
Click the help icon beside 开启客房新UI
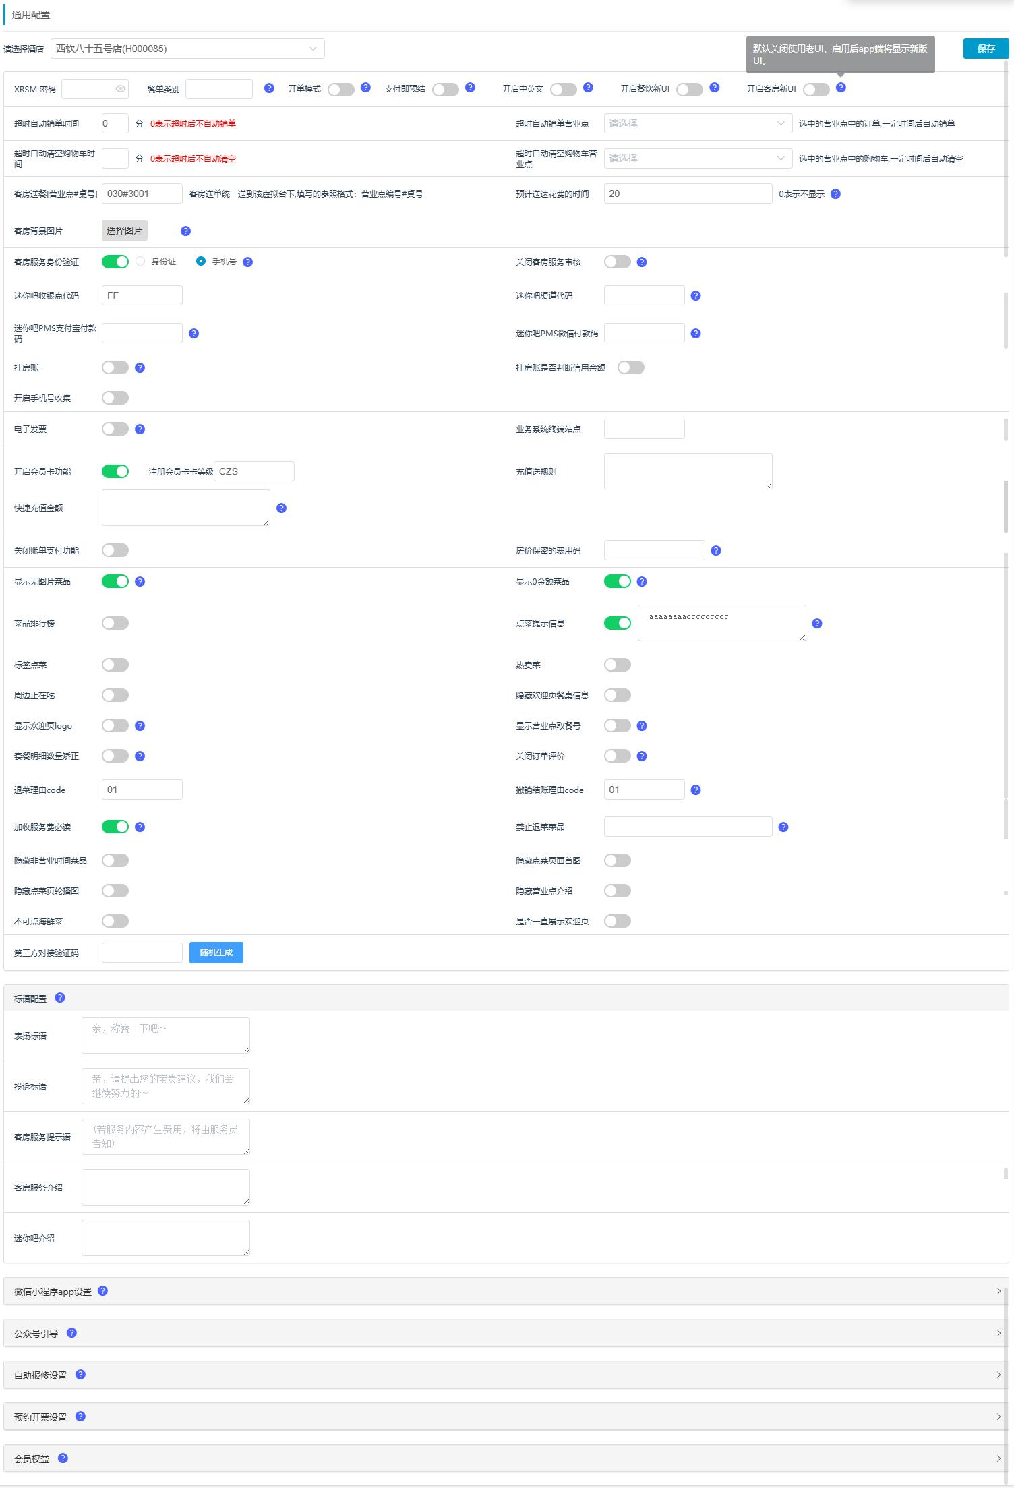click(840, 88)
